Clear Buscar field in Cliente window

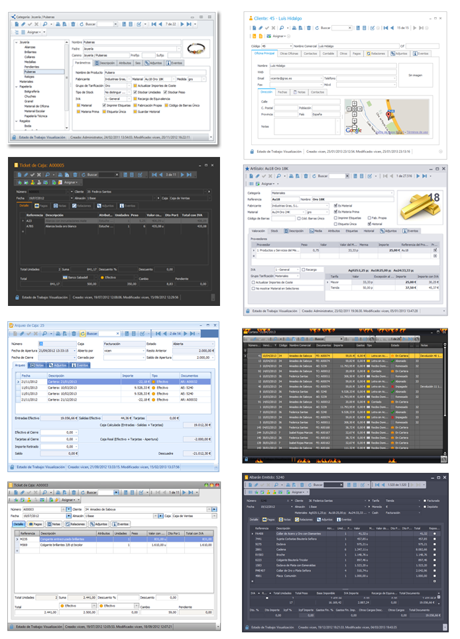pos(349,28)
